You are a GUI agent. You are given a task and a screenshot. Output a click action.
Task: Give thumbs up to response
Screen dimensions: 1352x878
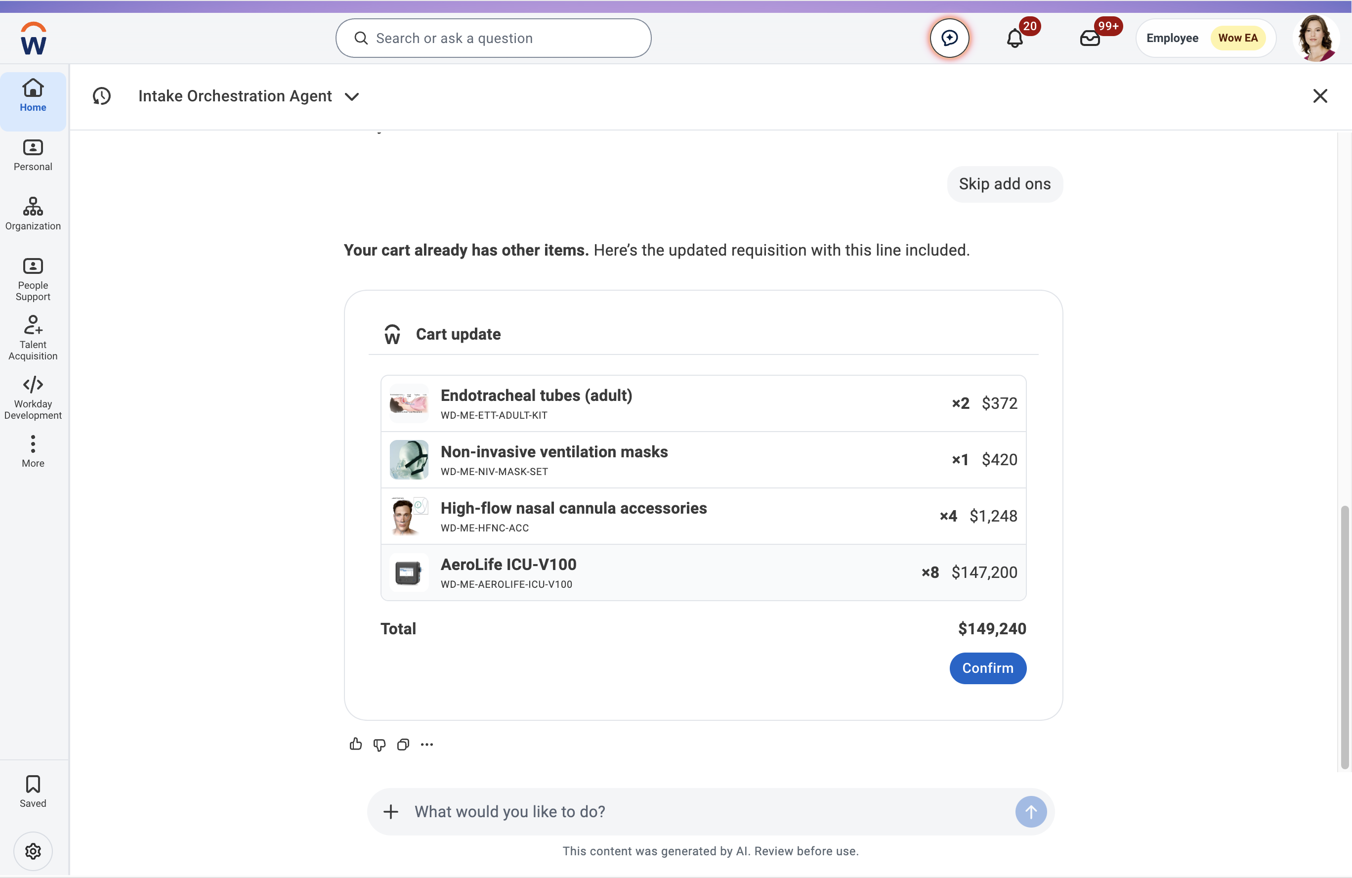coord(356,744)
